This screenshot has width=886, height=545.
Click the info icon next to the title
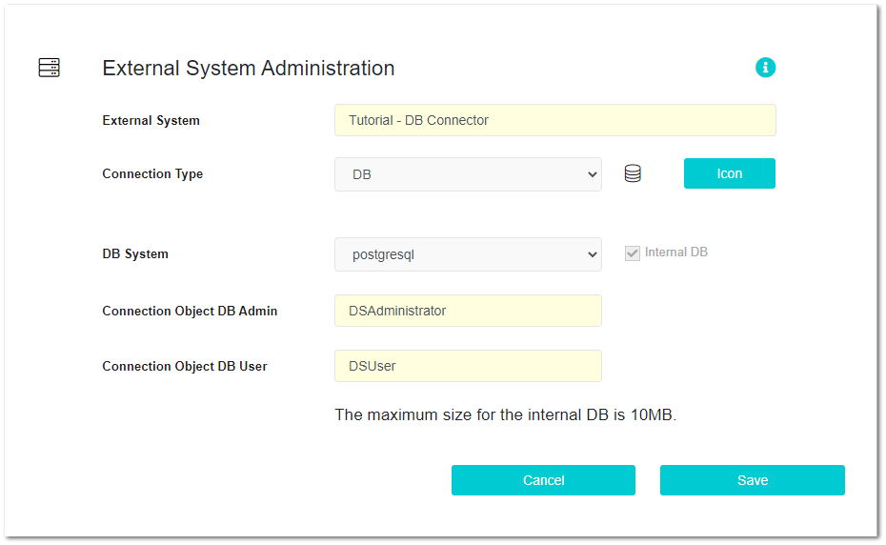click(x=765, y=68)
